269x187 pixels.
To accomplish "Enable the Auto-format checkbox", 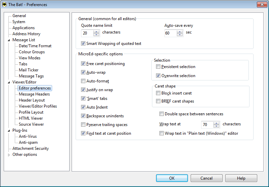I will [83, 81].
